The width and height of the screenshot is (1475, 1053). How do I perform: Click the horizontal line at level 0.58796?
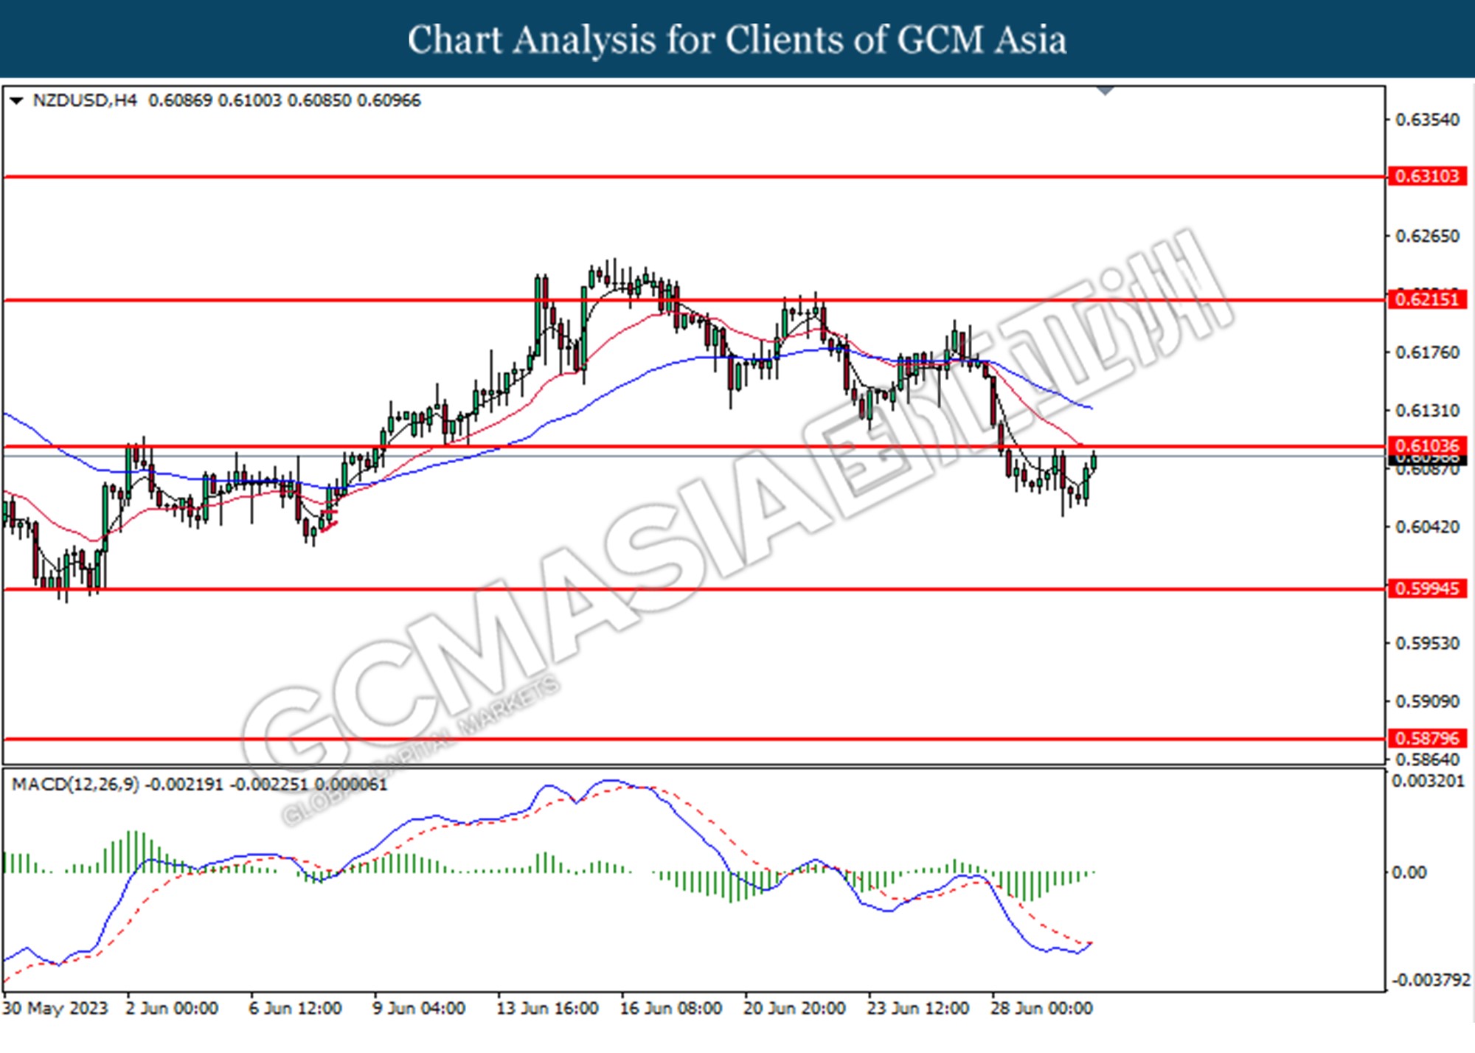pos(693,739)
